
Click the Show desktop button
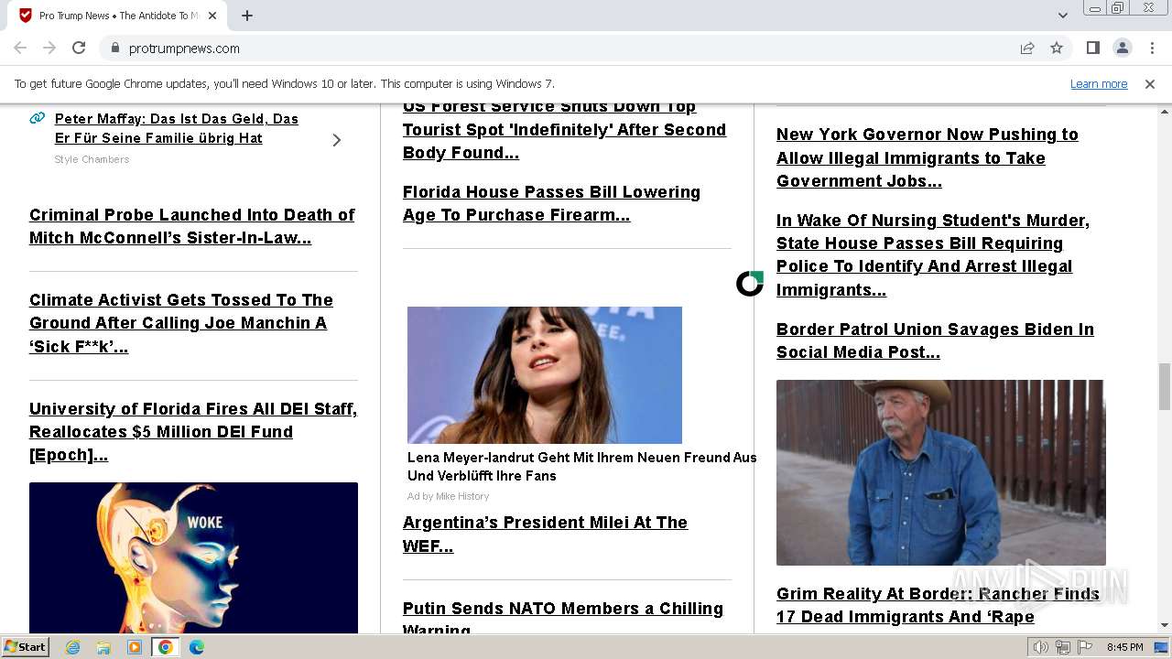pos(1163,647)
